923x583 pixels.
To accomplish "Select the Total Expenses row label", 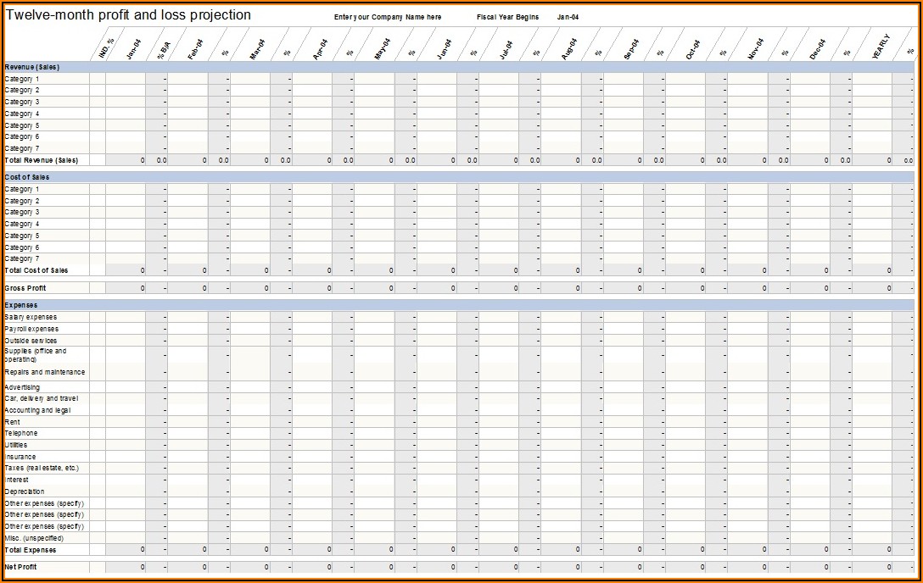I will (29, 549).
